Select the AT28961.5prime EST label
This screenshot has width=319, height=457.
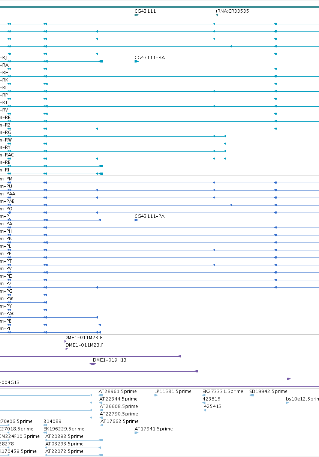click(x=118, y=392)
